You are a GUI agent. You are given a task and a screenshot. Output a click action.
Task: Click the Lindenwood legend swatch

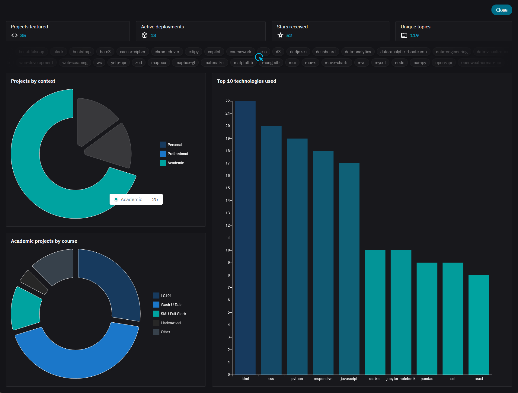[156, 323]
